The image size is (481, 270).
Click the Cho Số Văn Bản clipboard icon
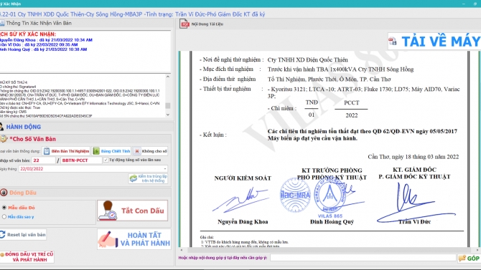click(x=4, y=139)
